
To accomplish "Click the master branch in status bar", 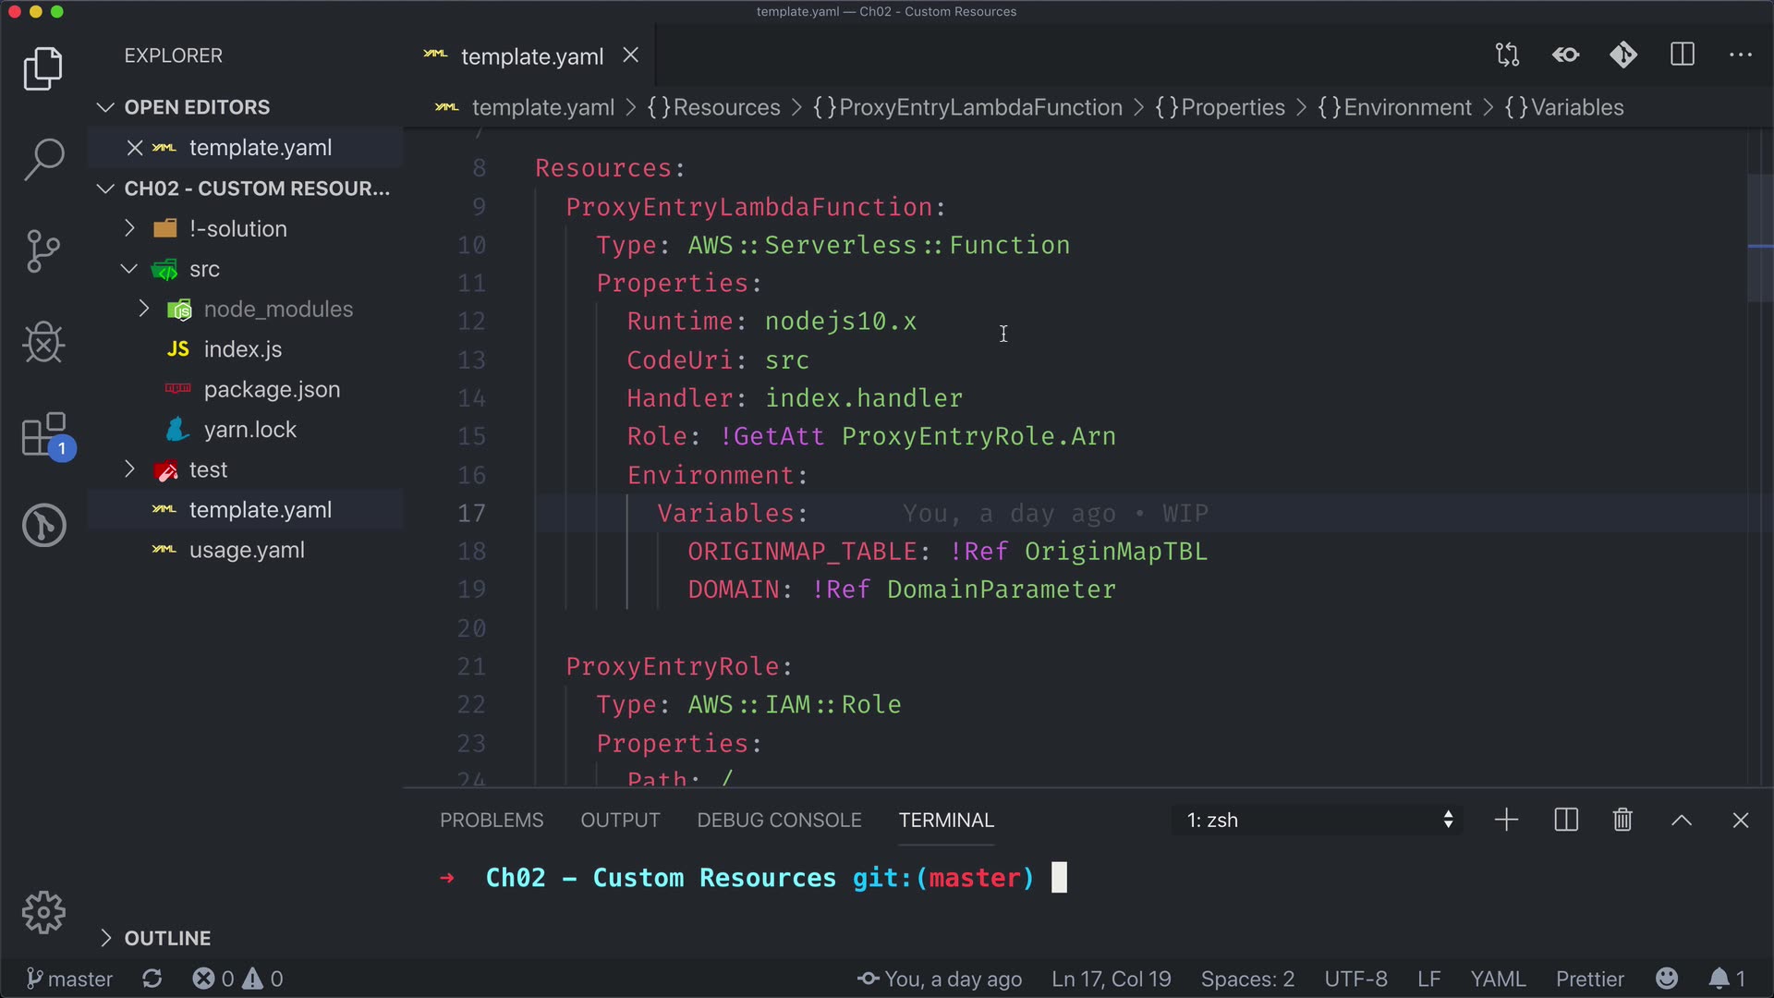I will 70,979.
